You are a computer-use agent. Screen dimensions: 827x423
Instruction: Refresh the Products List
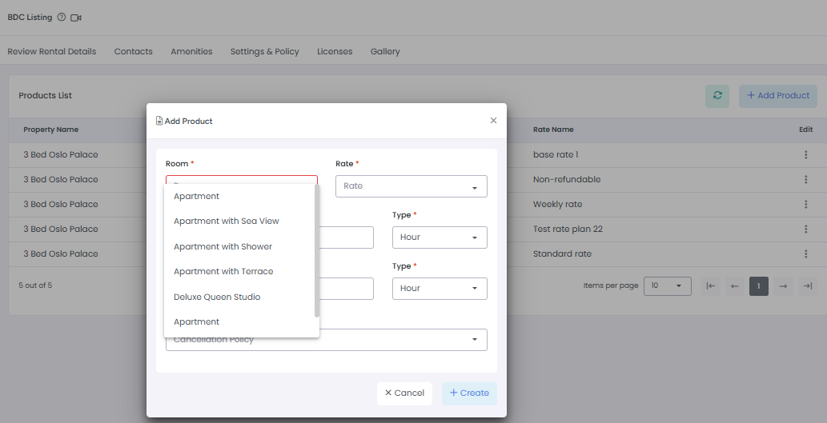[717, 96]
